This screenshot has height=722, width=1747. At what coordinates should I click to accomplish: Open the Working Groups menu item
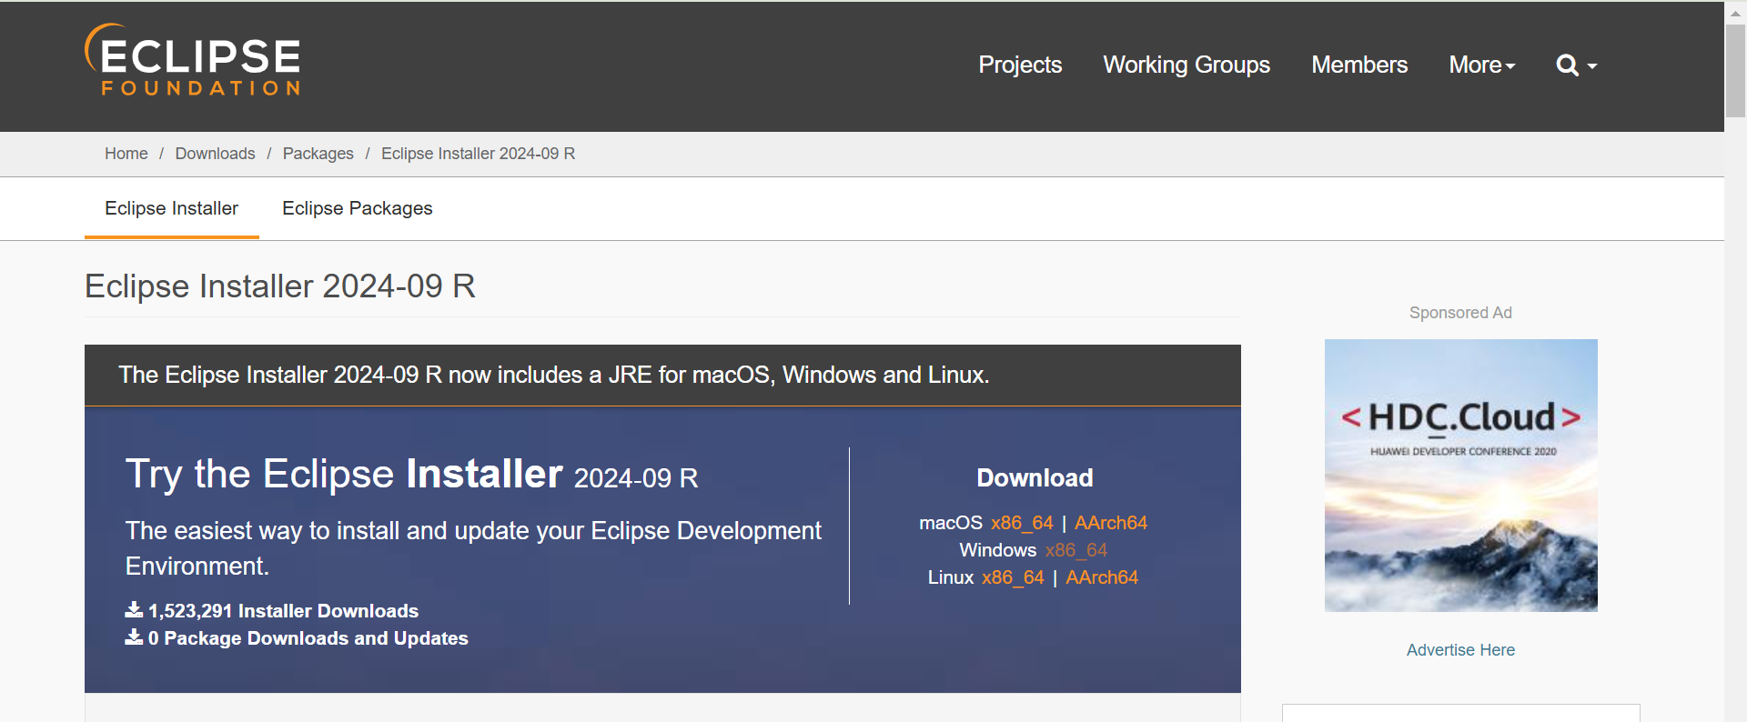(1187, 65)
